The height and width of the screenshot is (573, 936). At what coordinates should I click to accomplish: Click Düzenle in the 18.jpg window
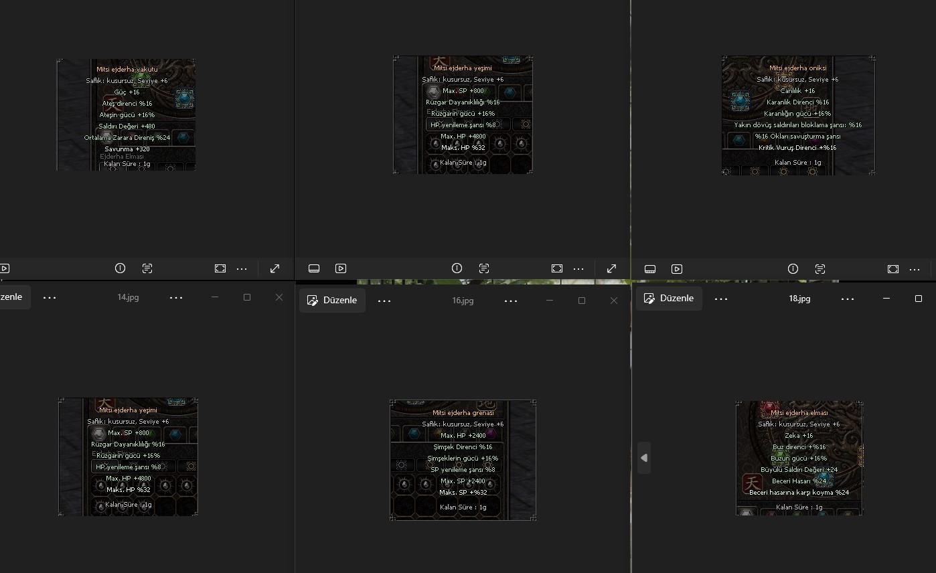[669, 298]
